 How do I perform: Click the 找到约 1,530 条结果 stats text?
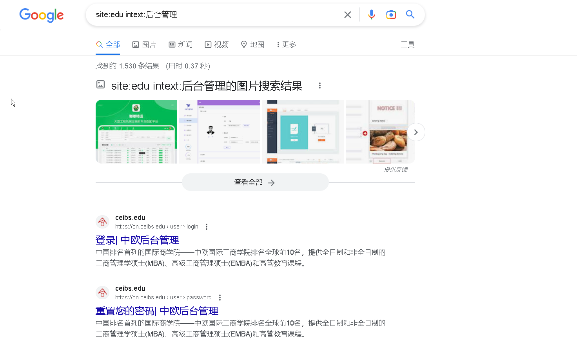point(127,66)
